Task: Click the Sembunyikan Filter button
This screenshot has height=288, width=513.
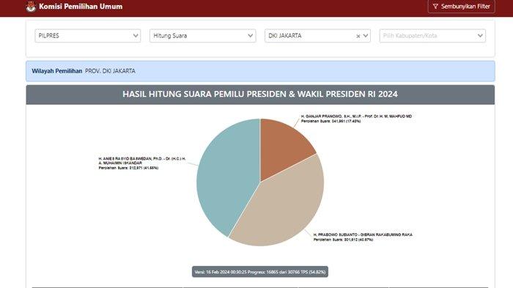Action: pyautogui.click(x=461, y=6)
